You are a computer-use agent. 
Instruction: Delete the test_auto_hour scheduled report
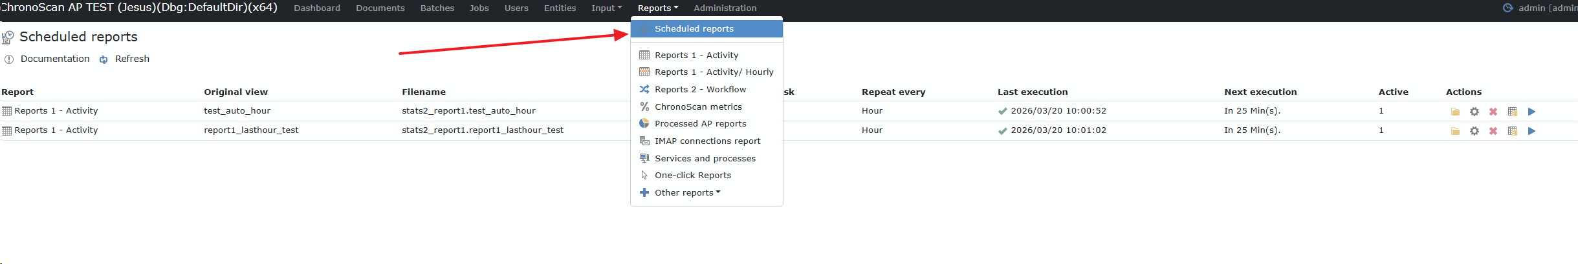(x=1493, y=112)
